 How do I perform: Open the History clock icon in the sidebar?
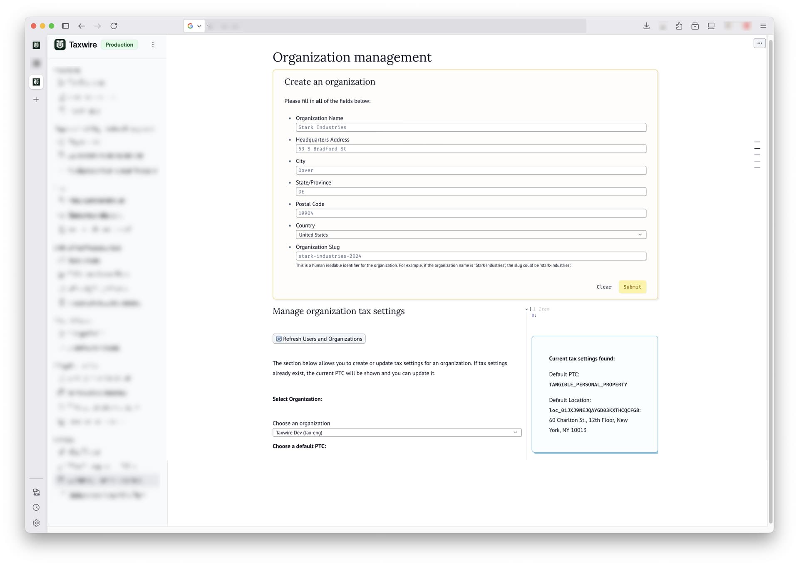[36, 507]
